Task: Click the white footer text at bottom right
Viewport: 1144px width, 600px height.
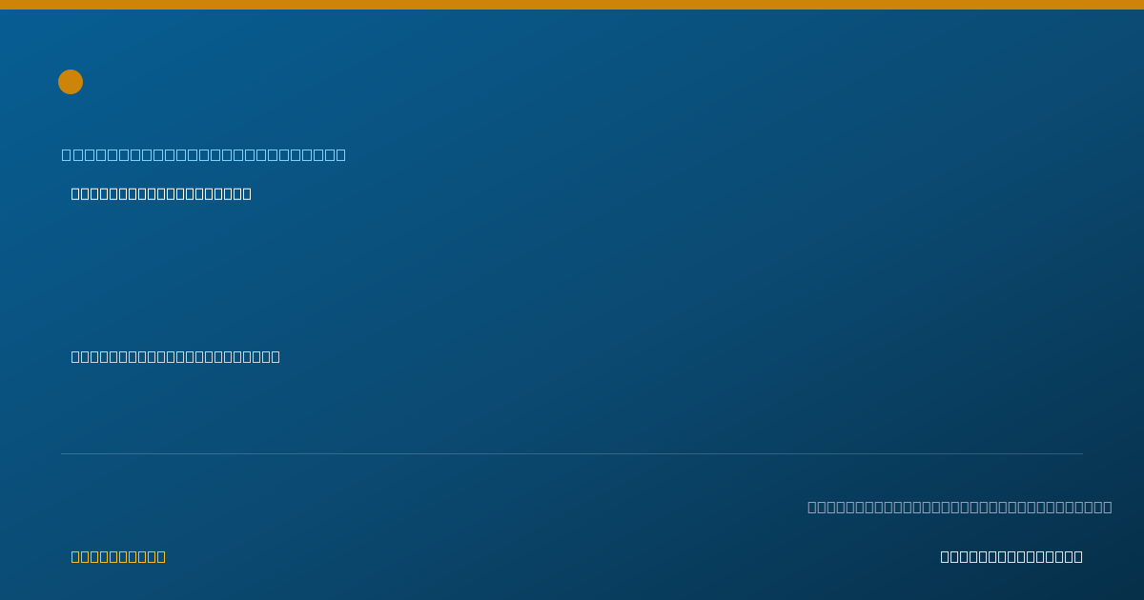Action: (1011, 556)
